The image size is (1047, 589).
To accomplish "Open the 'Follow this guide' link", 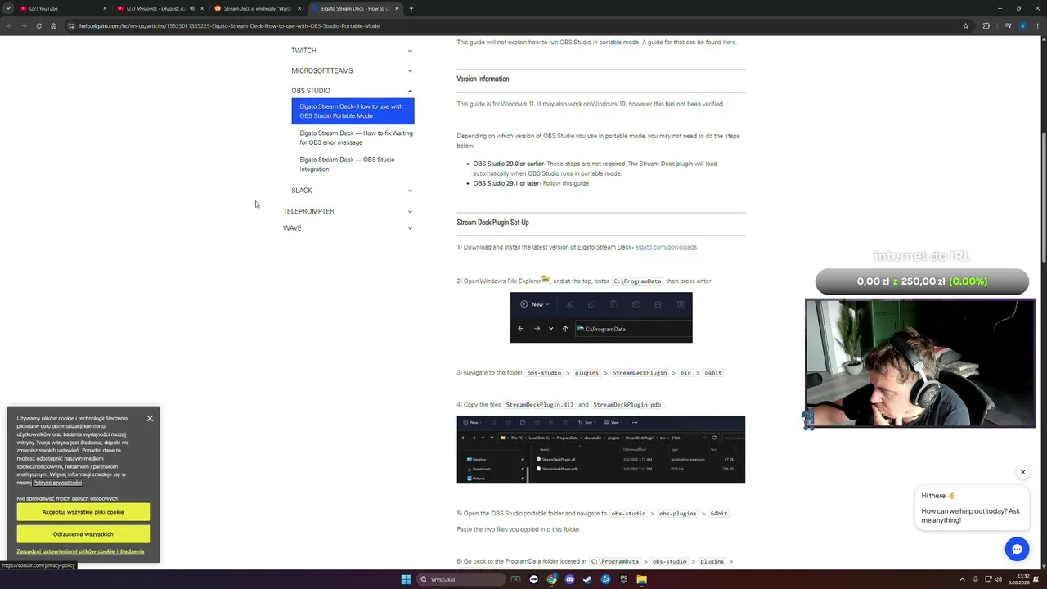I will click(x=566, y=183).
